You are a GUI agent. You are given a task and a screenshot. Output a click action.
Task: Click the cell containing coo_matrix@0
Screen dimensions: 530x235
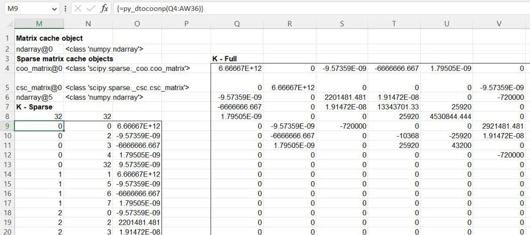39,68
